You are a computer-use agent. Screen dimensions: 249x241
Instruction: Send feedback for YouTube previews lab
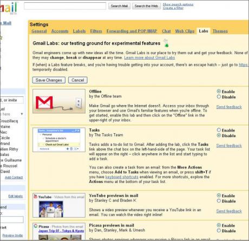(x=229, y=211)
